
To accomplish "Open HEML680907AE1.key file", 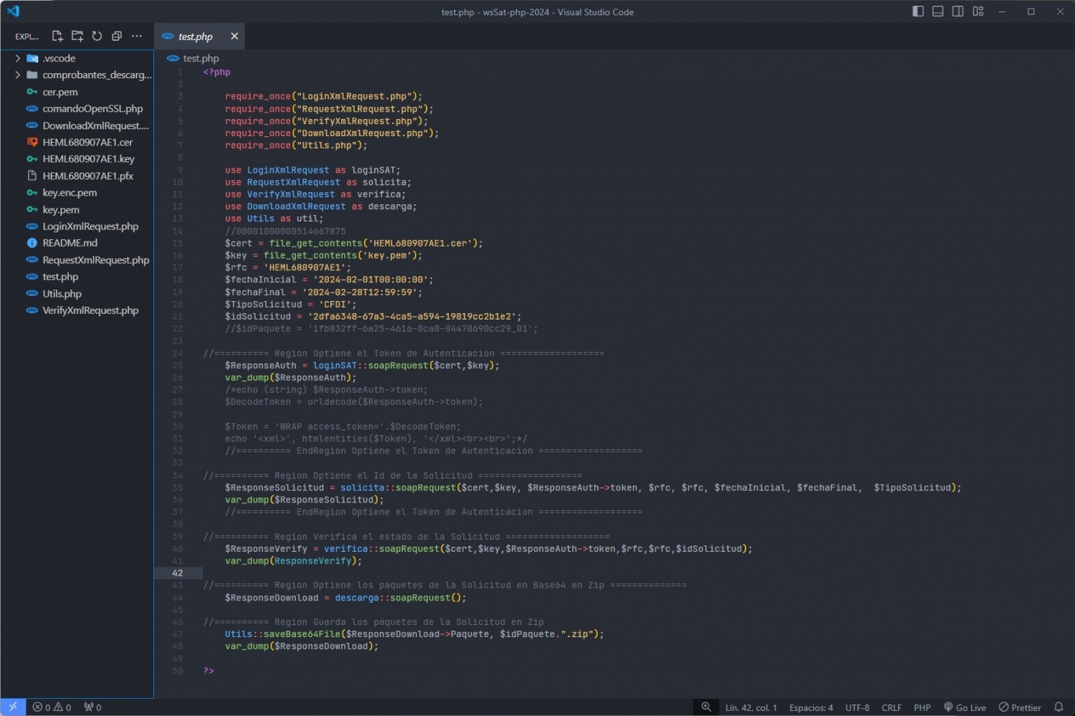I will tap(77, 158).
